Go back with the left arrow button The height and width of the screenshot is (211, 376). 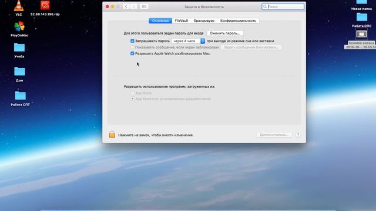point(126,6)
